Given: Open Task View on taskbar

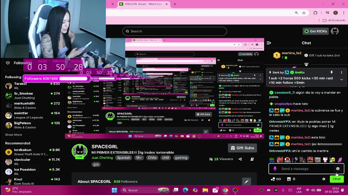Looking at the screenshot, I should coord(176,190).
